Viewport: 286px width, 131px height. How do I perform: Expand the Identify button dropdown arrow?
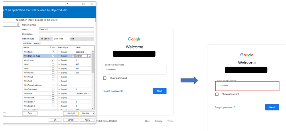(x=94, y=113)
